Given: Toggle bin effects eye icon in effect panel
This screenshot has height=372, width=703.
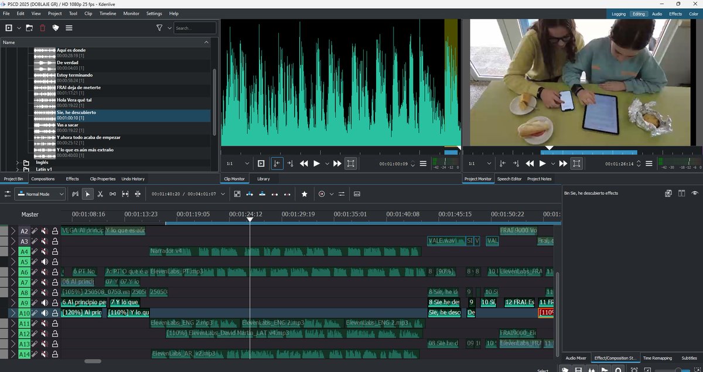Looking at the screenshot, I should [695, 193].
